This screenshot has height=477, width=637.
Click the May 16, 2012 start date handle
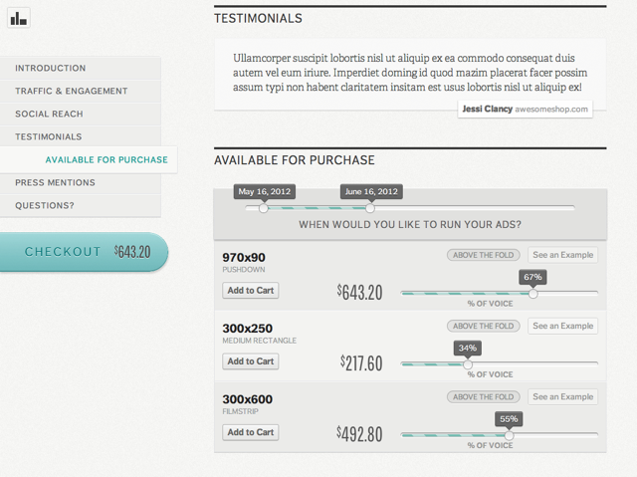tap(263, 208)
